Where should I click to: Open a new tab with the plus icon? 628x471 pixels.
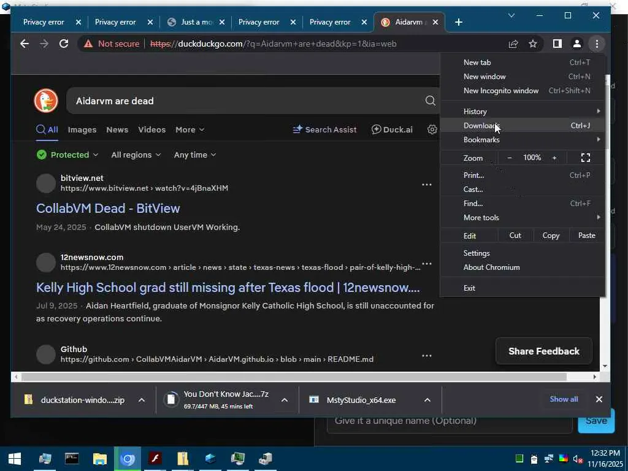click(459, 22)
